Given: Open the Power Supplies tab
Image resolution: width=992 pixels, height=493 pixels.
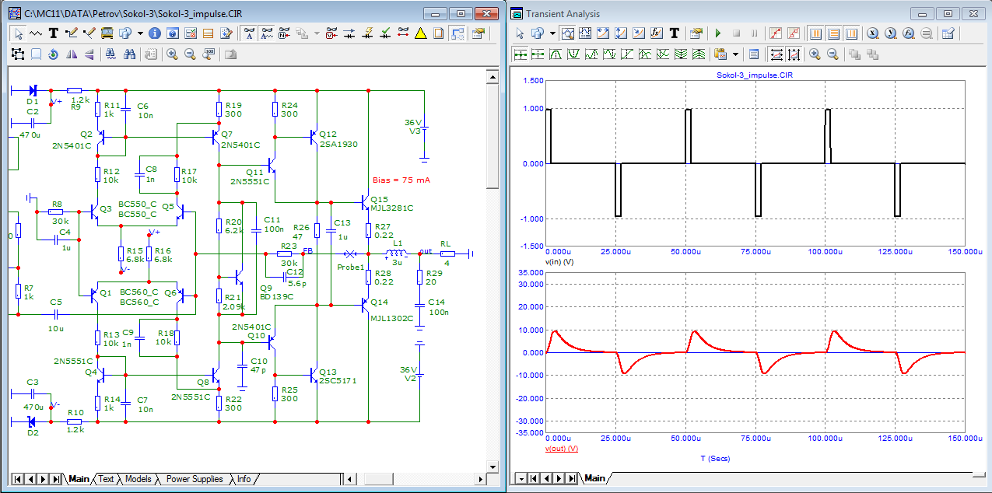Looking at the screenshot, I should tap(195, 479).
